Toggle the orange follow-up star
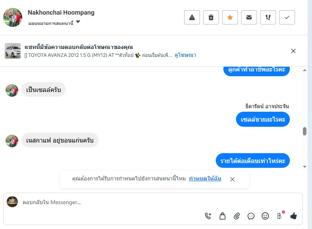312x229 pixels. point(230,17)
